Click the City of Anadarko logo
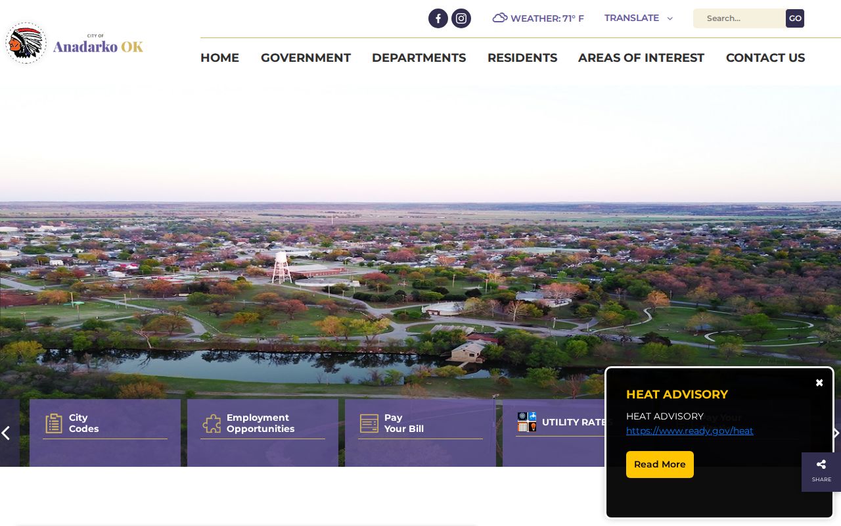This screenshot has height=526, width=841. [74, 44]
